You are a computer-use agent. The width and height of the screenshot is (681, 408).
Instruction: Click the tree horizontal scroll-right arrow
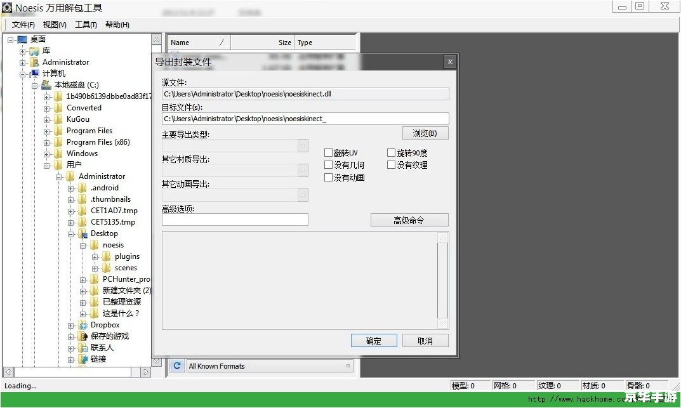click(x=146, y=372)
